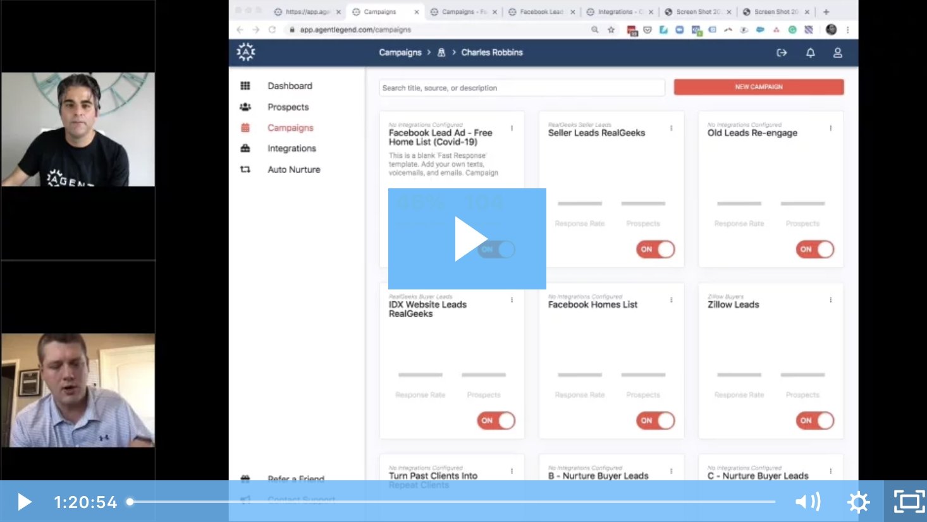The width and height of the screenshot is (927, 522).
Task: Toggle Seller Leads RealGeeks campaign off
Action: (x=656, y=249)
